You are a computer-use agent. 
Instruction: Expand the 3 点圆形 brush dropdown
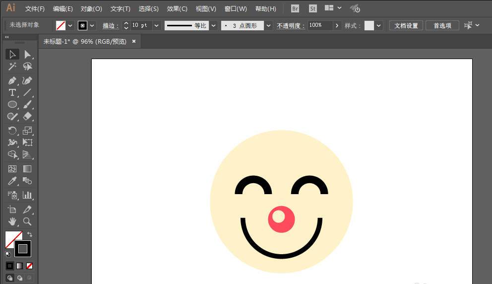tap(268, 25)
